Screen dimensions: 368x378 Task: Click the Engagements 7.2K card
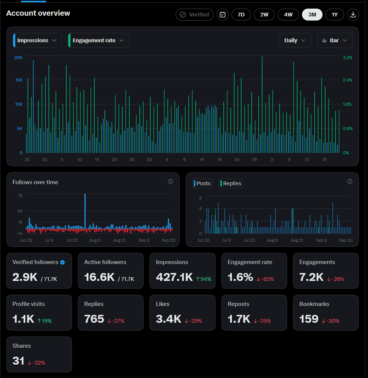(325, 271)
